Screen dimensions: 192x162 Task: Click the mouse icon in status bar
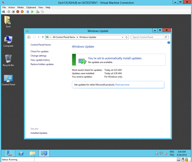183,160
